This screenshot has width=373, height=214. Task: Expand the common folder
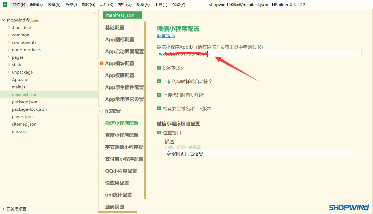[9, 35]
